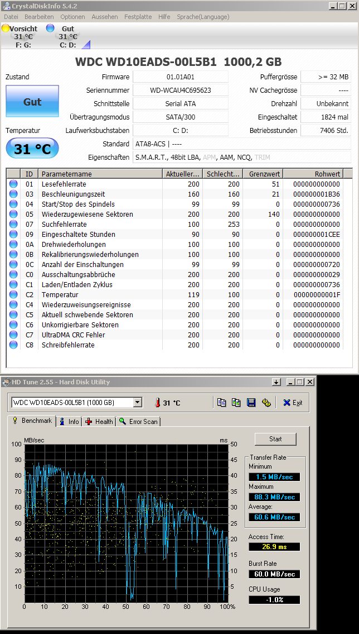Click status orb for Laden/Entladen Zyklus row

pos(13,285)
